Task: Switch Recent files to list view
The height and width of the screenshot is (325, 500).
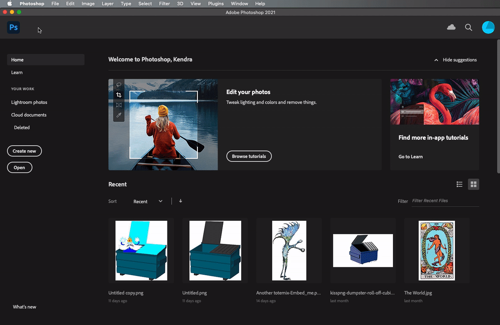Action: (460, 185)
